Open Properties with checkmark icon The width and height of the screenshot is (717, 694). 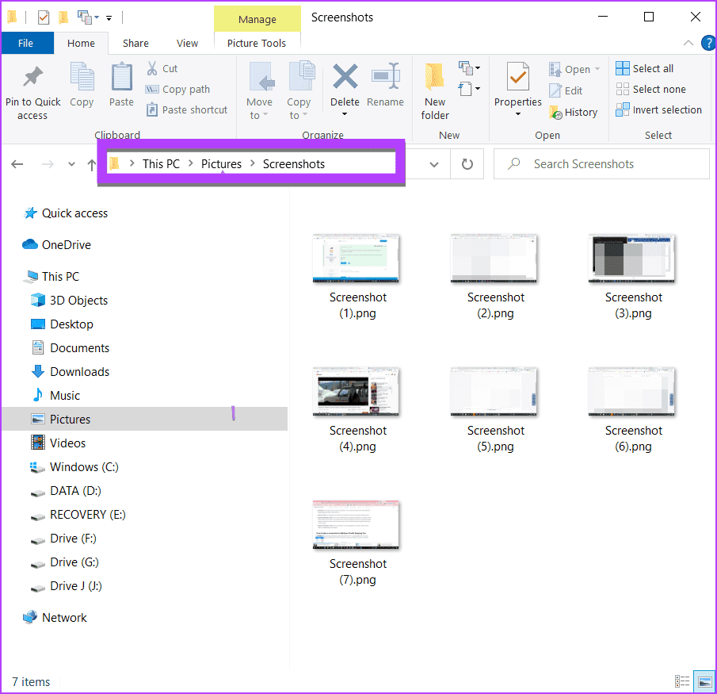(517, 78)
